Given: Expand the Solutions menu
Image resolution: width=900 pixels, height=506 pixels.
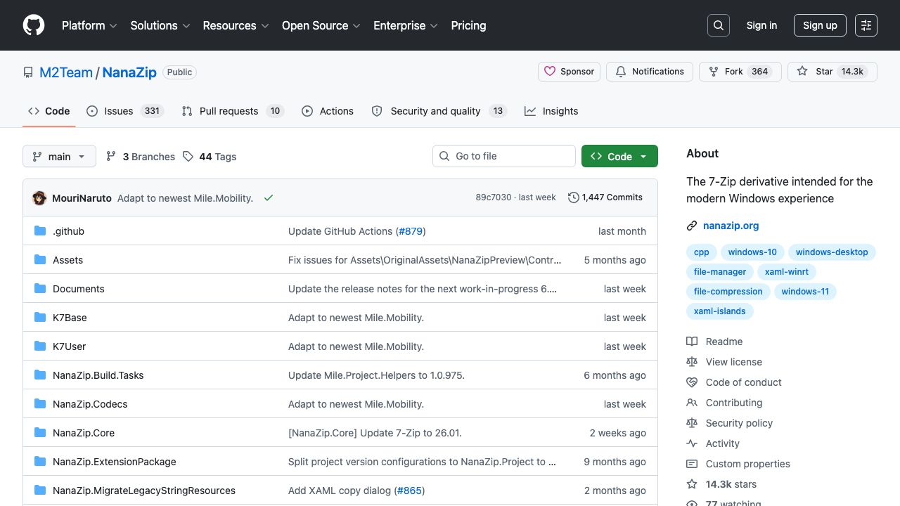Looking at the screenshot, I should (x=160, y=25).
